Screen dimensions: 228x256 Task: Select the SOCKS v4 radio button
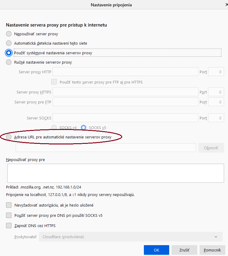(54, 127)
